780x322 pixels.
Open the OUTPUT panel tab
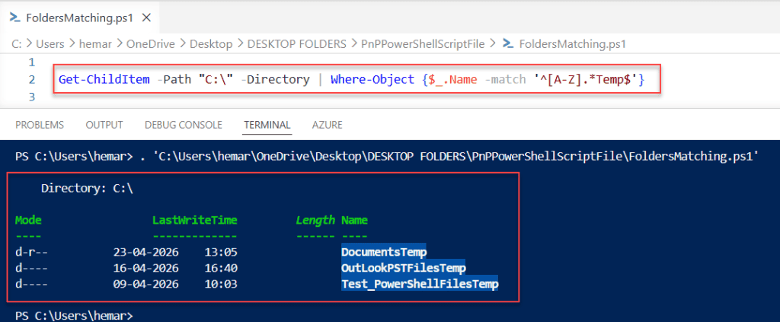[104, 125]
